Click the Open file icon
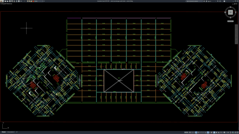 click(x=7, y=1)
